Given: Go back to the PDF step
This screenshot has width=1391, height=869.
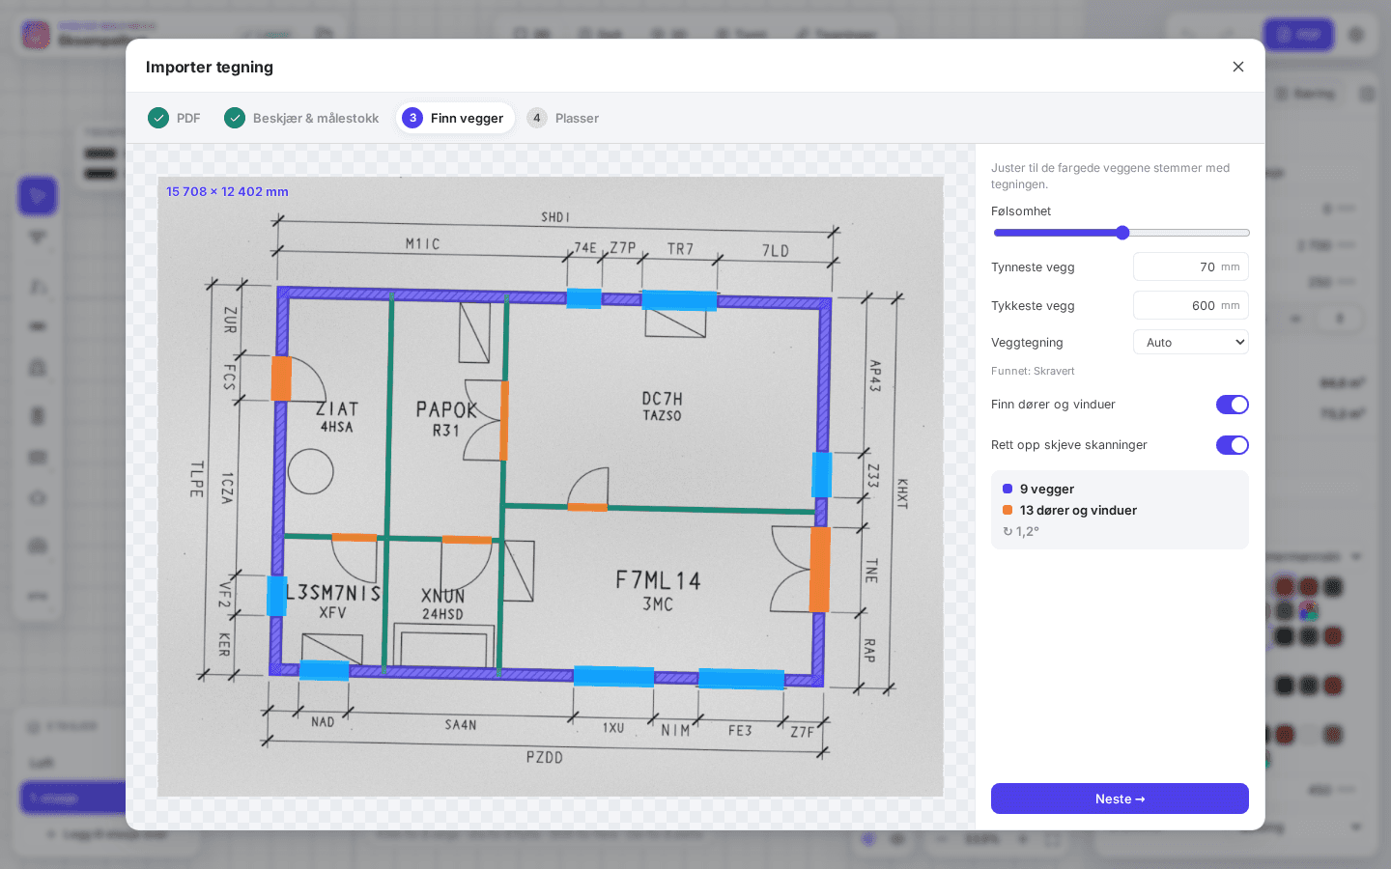Looking at the screenshot, I should click(x=175, y=118).
